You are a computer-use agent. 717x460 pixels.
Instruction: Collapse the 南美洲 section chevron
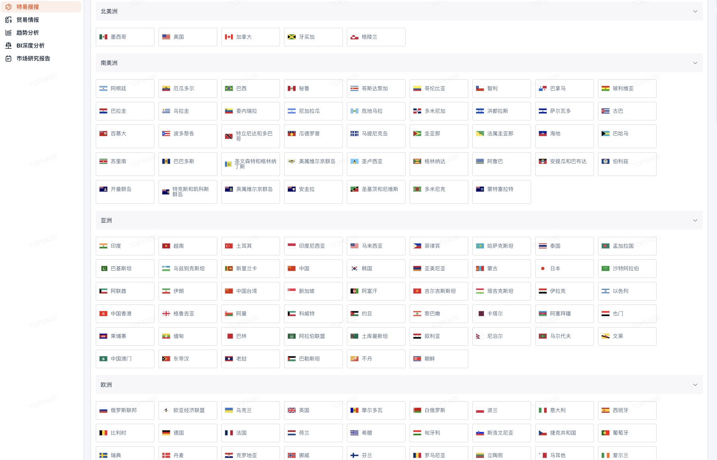[x=695, y=63]
